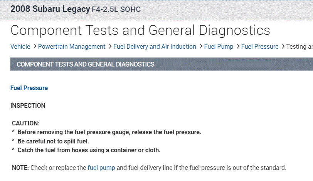
Task: Click the Vehicle breadcrumb link
Action: pyautogui.click(x=20, y=47)
